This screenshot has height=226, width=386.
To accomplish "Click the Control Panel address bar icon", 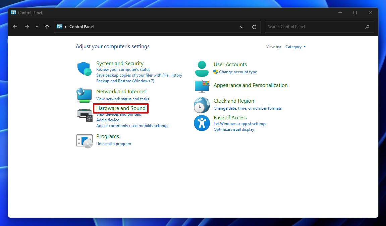I will click(60, 26).
